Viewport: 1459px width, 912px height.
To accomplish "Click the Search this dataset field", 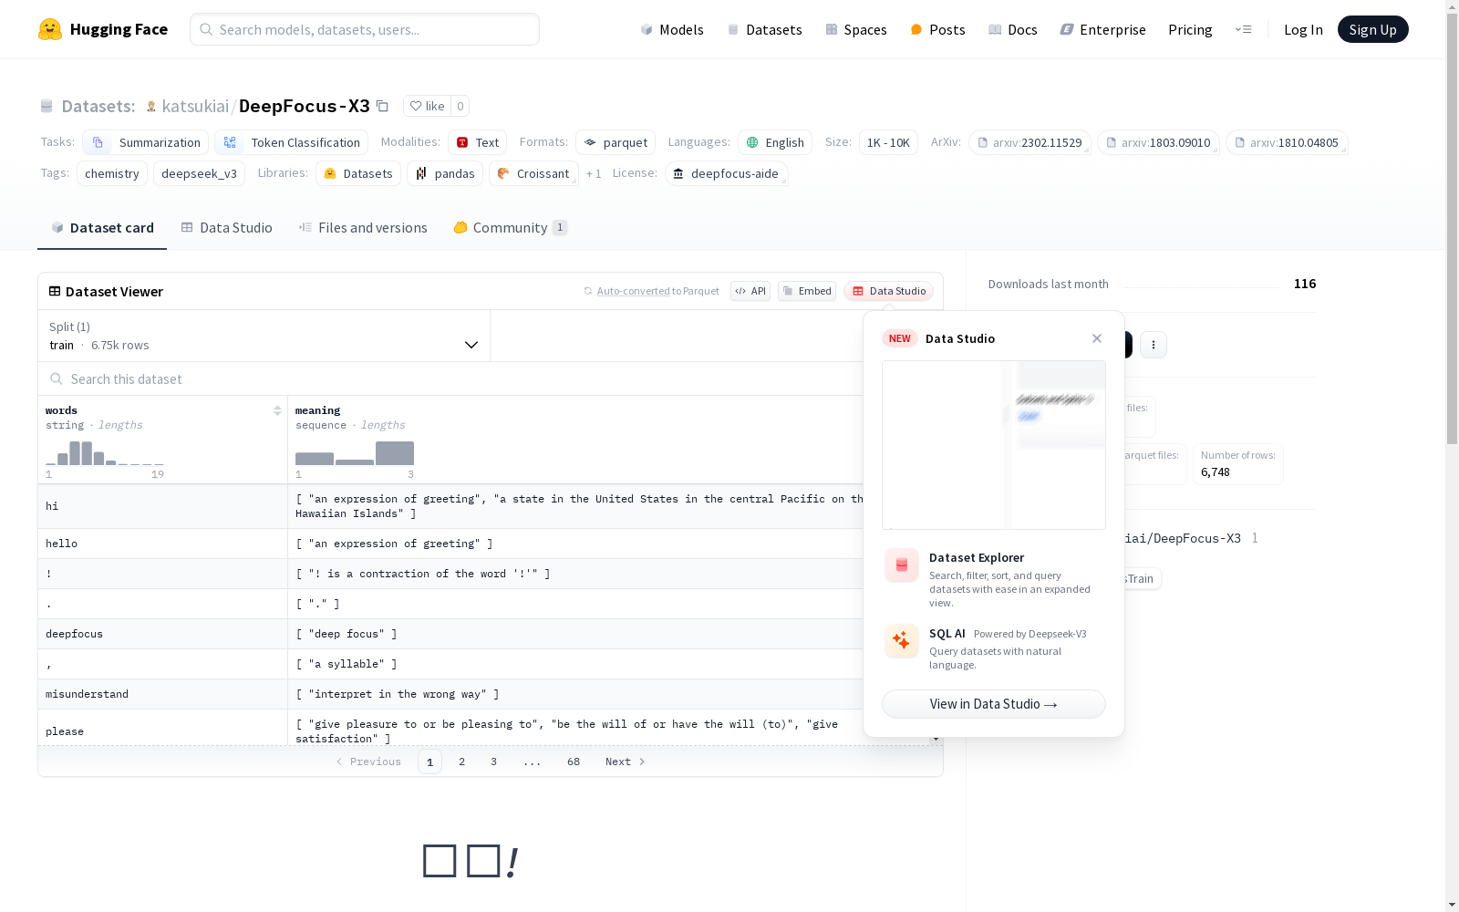I will (450, 378).
